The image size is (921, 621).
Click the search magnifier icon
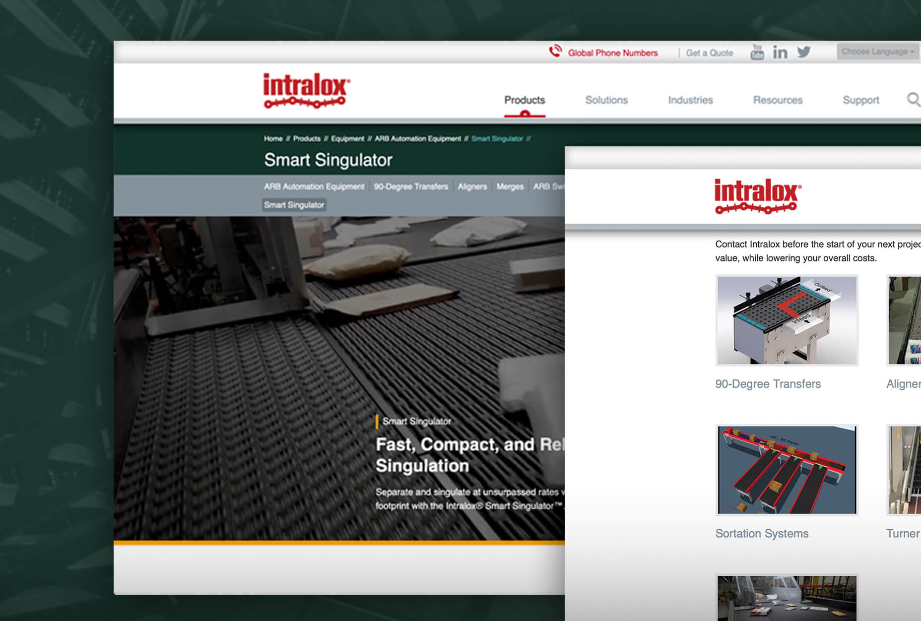913,100
